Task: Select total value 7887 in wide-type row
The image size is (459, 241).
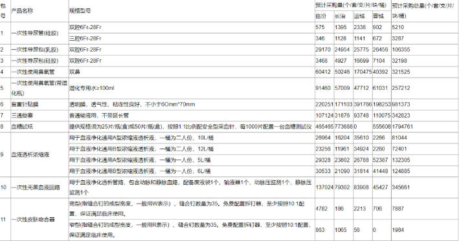Action: click(x=397, y=209)
